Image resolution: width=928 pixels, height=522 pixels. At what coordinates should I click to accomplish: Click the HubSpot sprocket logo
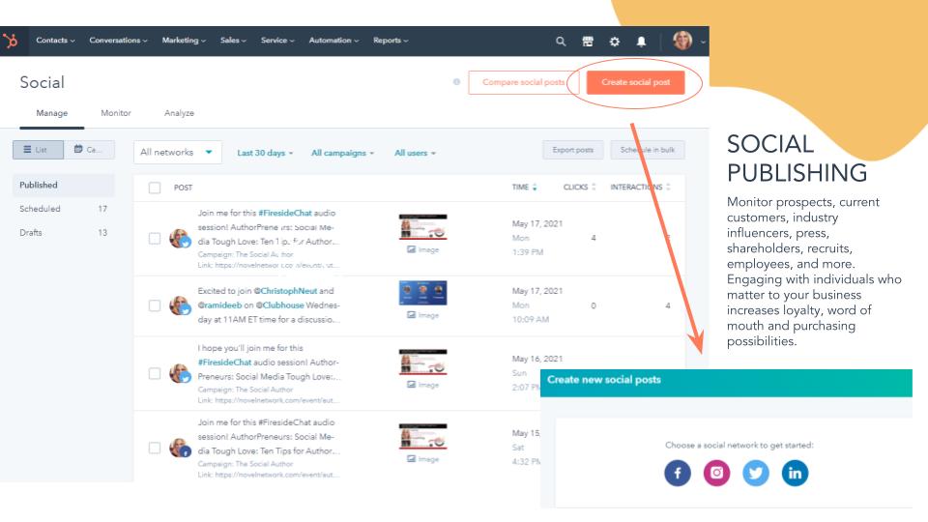[x=11, y=41]
